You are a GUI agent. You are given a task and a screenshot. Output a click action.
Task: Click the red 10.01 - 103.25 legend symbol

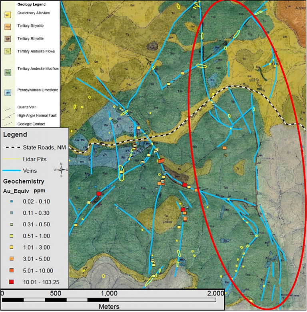[12, 282]
